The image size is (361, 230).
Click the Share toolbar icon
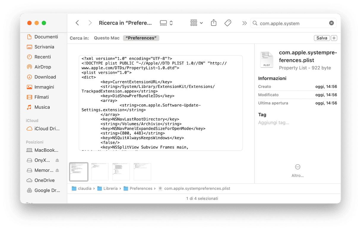tap(214, 23)
